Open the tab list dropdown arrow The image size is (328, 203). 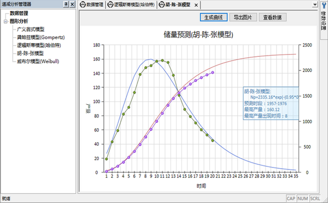coord(315,4)
